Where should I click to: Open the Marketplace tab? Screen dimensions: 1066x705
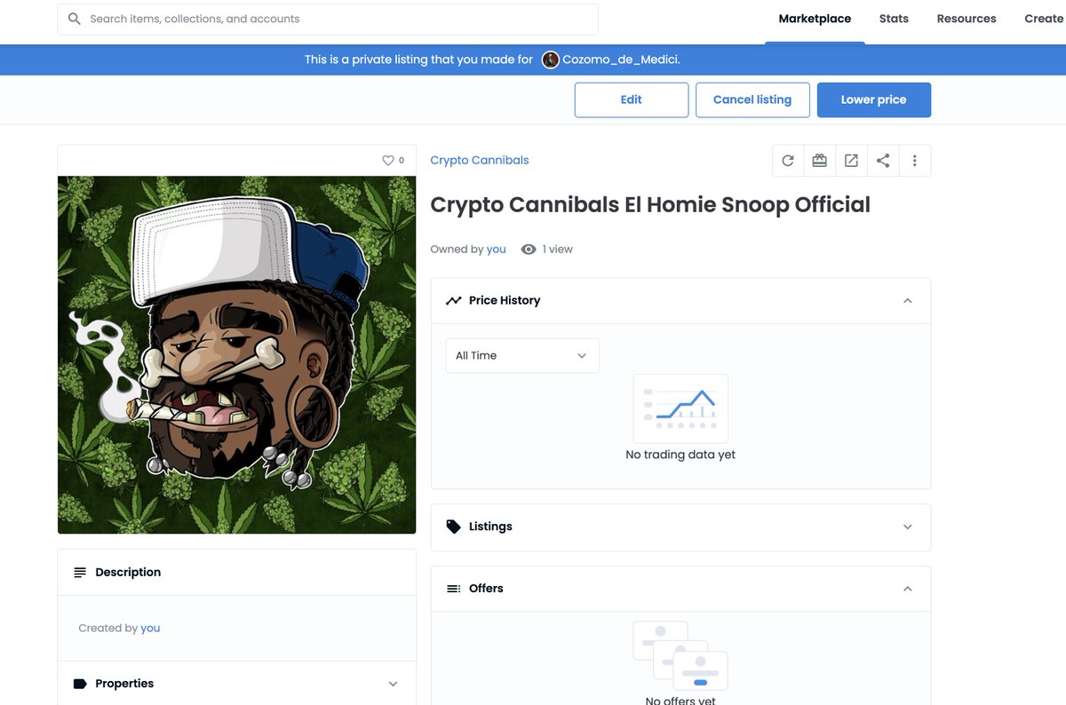coord(815,19)
